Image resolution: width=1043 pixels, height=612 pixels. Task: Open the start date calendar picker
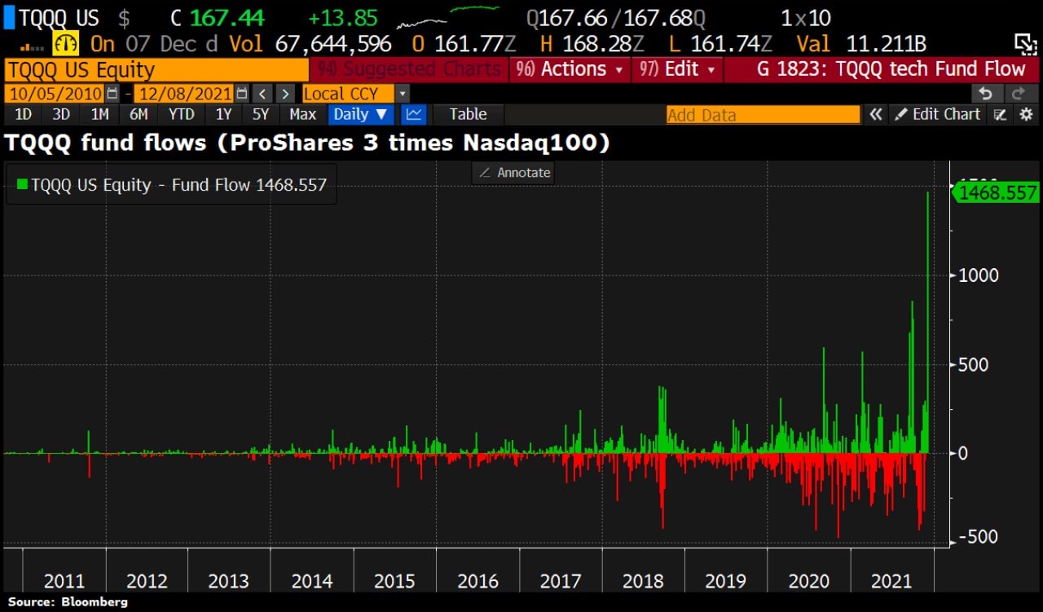pos(112,94)
